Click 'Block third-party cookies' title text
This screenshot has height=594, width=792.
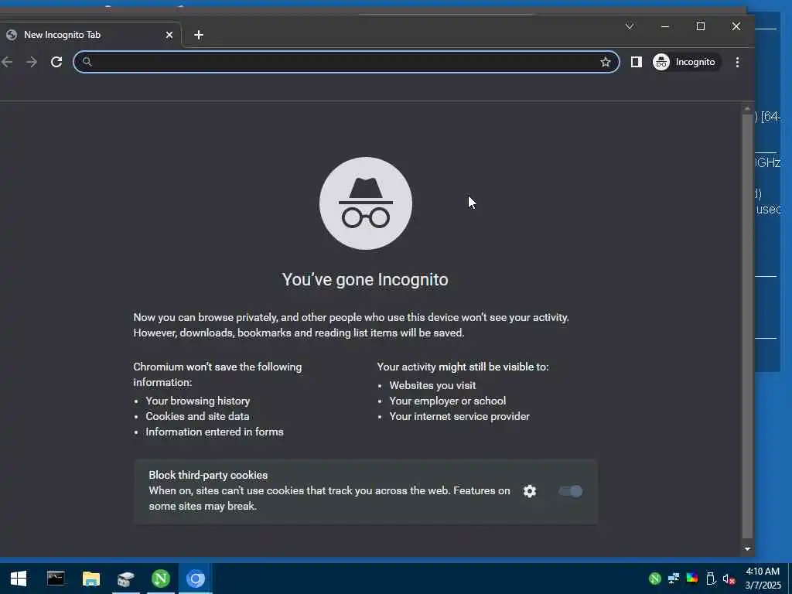pyautogui.click(x=208, y=476)
